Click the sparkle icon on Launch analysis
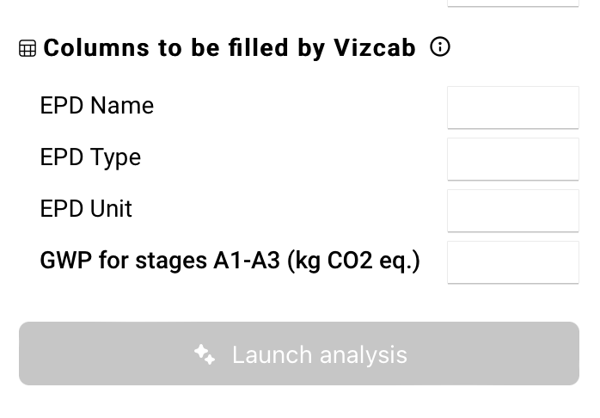This screenshot has height=418, width=600. (x=205, y=354)
